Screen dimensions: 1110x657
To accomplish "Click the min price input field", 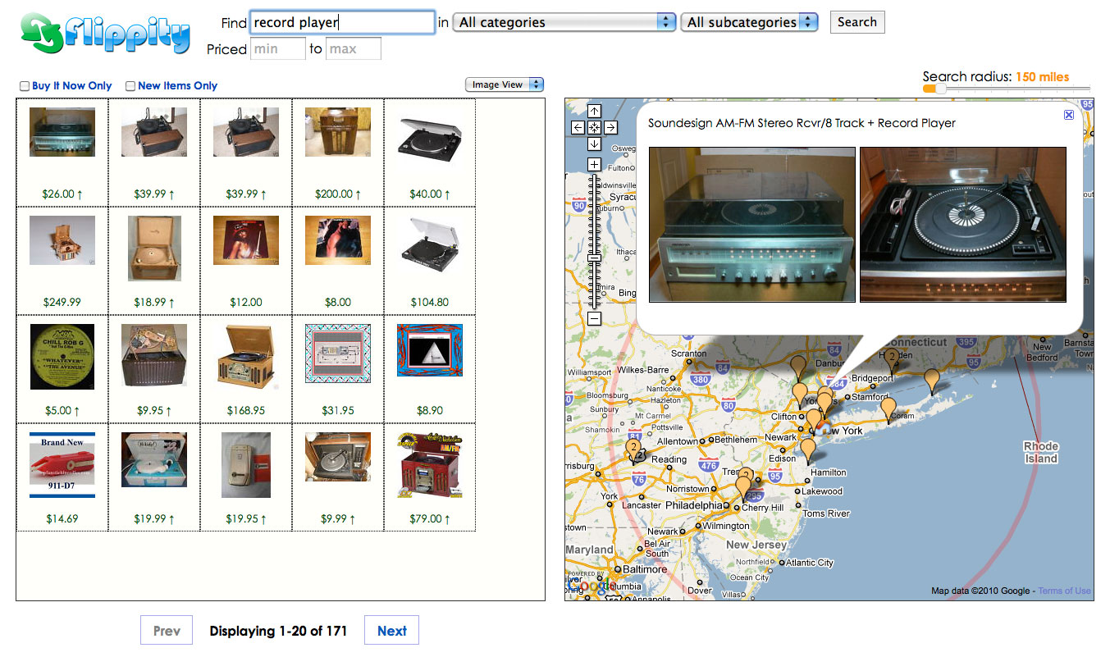I will [x=277, y=49].
